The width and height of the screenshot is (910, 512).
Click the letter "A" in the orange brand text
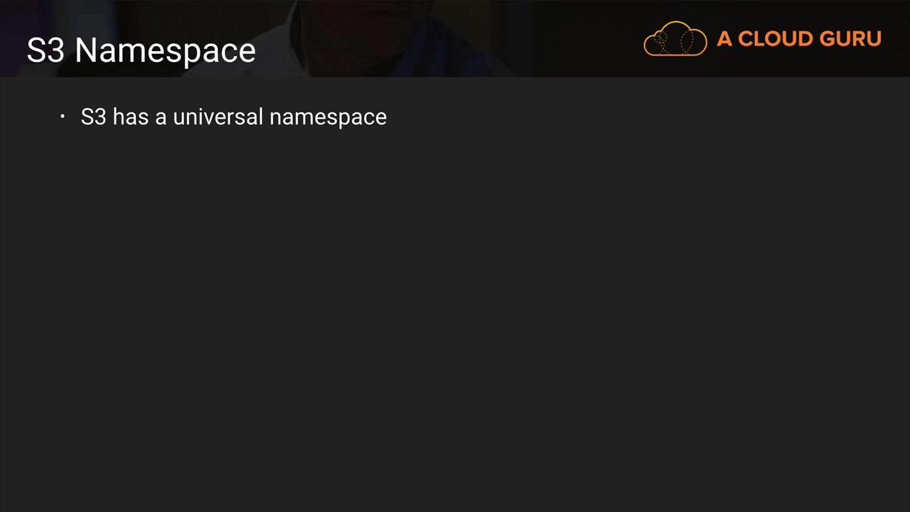(x=724, y=39)
